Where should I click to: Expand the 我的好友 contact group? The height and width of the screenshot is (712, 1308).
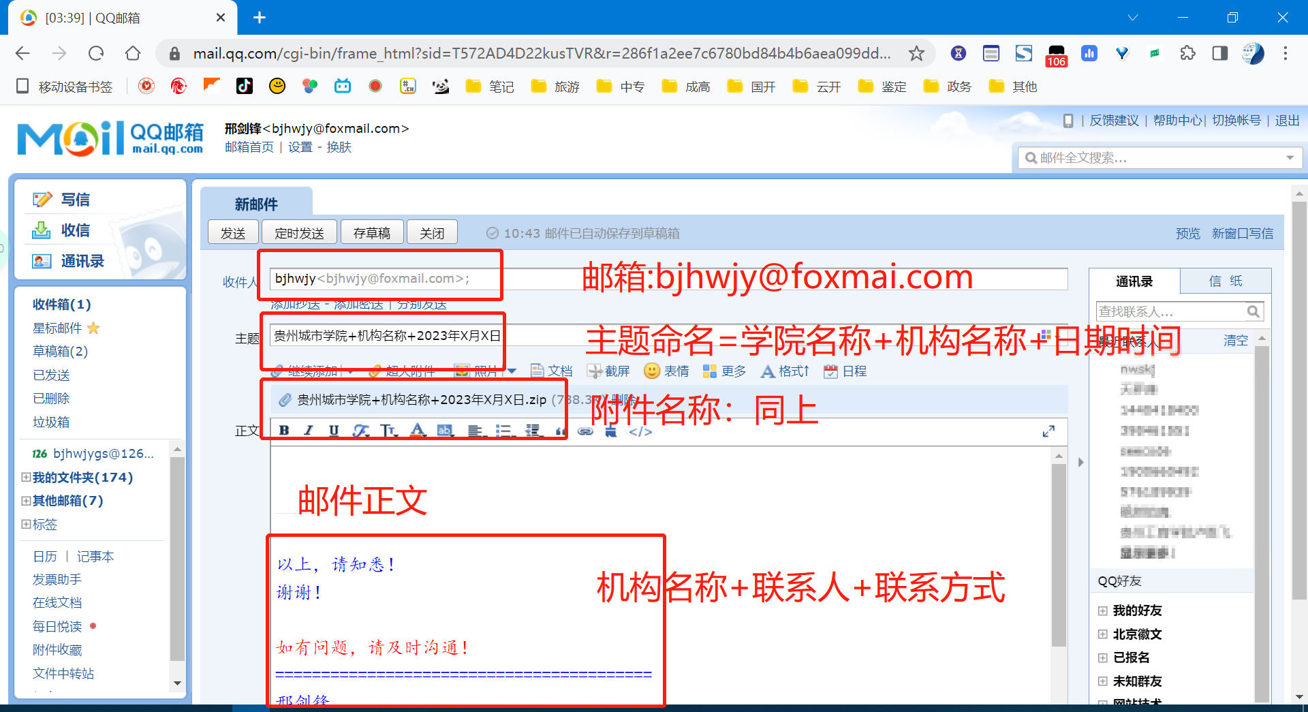[x=1102, y=610]
